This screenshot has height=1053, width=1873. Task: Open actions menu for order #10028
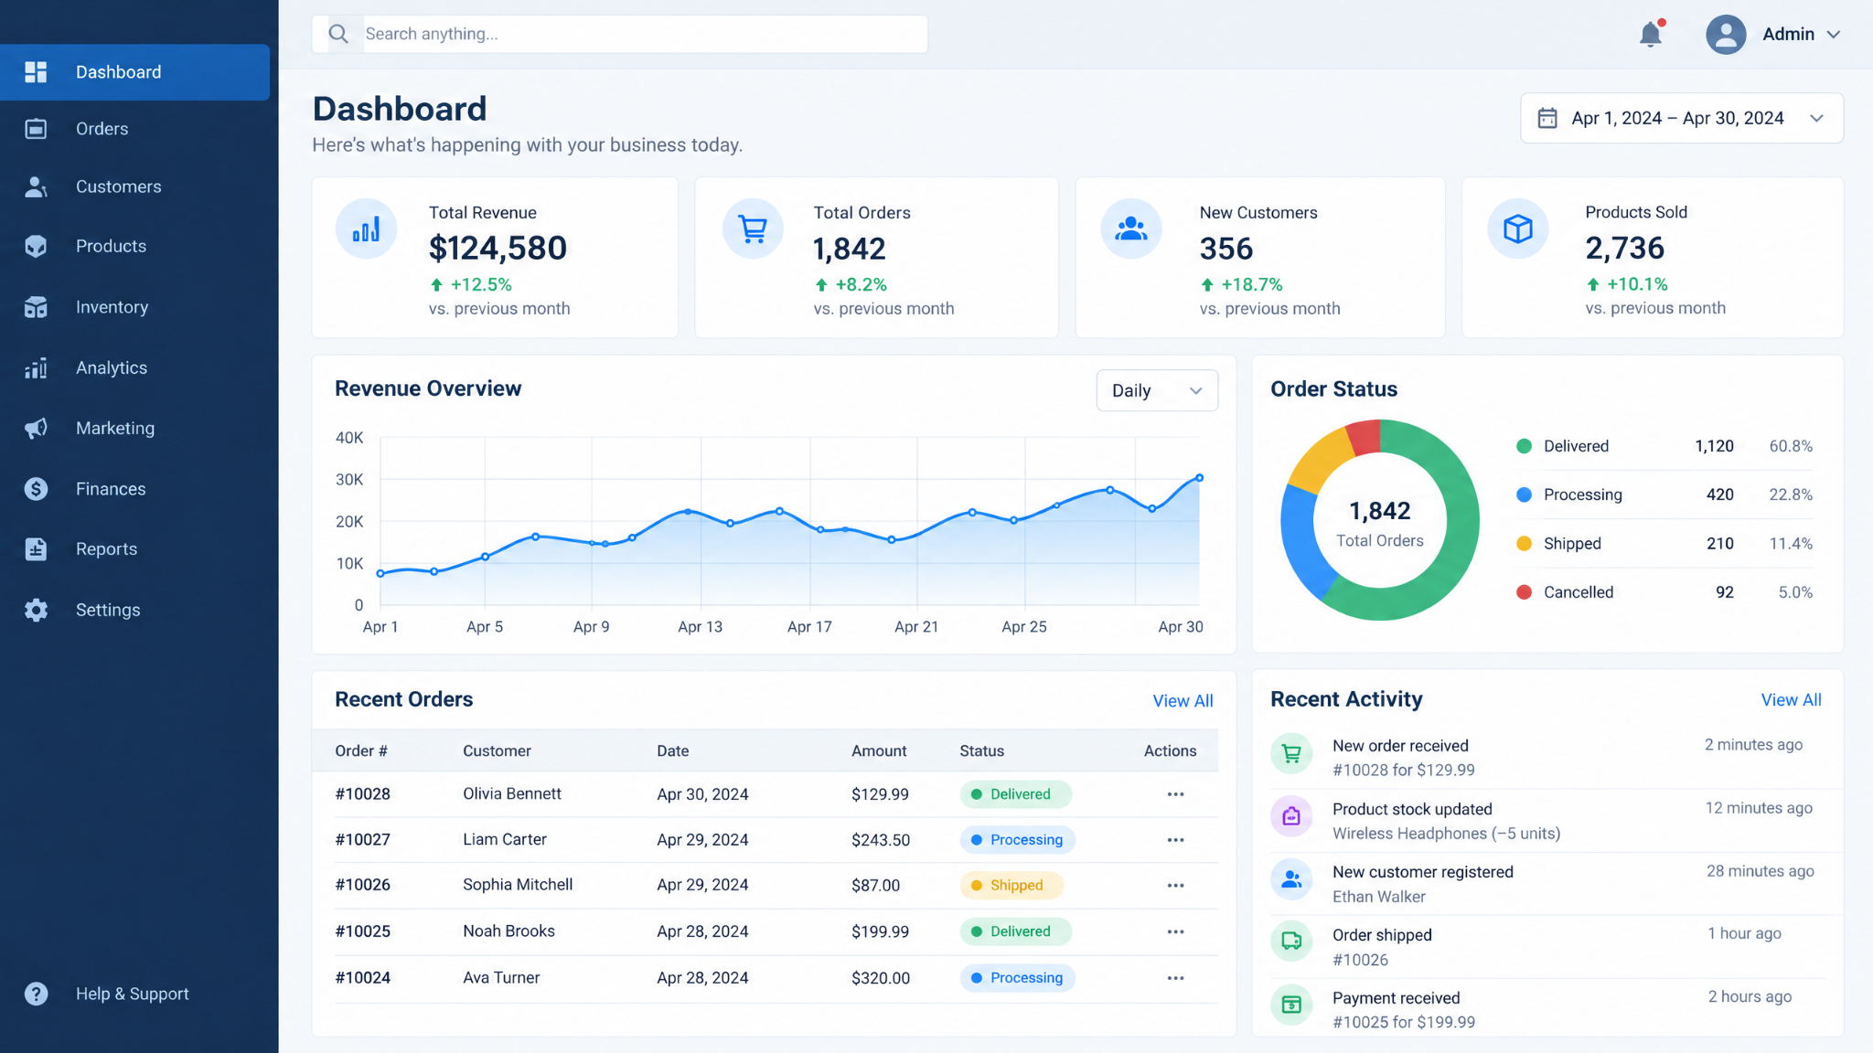[x=1175, y=794]
